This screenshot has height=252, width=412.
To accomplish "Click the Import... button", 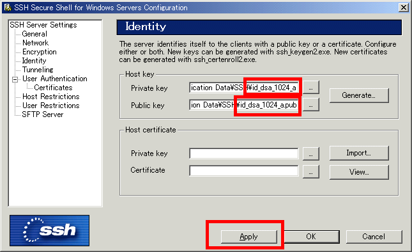I will (x=359, y=153).
